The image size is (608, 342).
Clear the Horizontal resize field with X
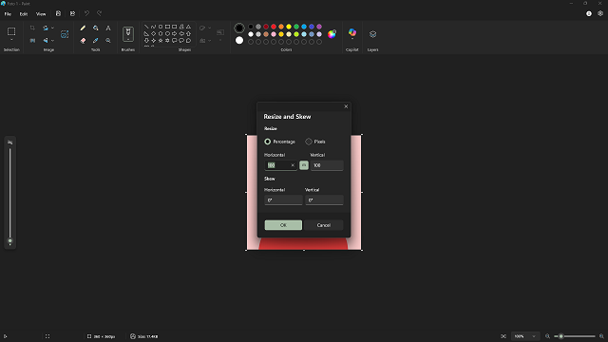coord(293,165)
